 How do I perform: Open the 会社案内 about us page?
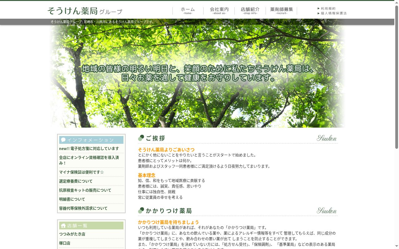tap(219, 11)
